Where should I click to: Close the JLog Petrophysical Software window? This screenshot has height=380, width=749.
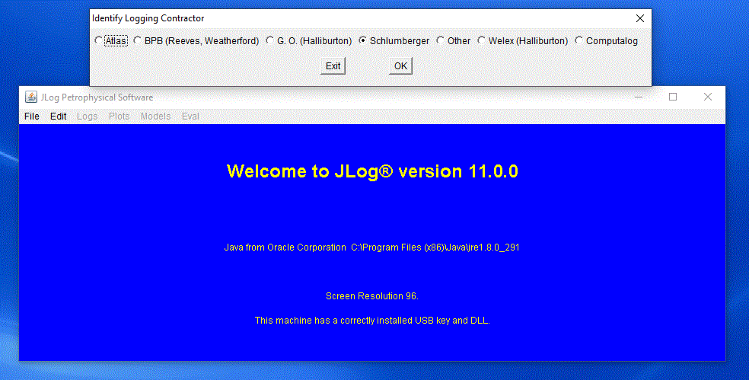pyautogui.click(x=708, y=97)
